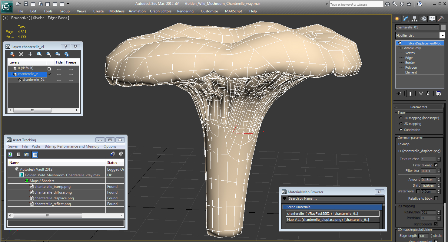The width and height of the screenshot is (448, 242).
Task: Click Select Highlighted Objects and Layers icon
Action: [x=39, y=54]
